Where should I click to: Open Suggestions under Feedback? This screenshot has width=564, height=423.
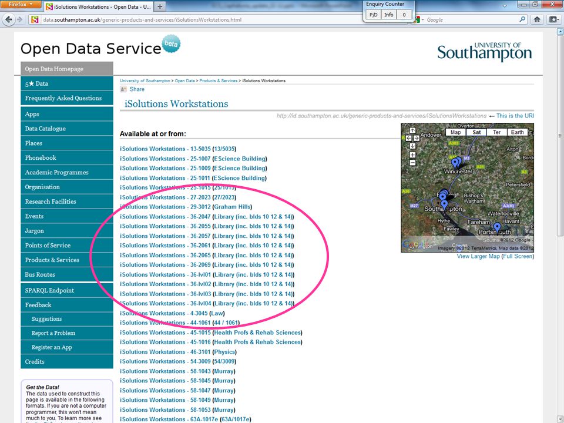point(67,319)
